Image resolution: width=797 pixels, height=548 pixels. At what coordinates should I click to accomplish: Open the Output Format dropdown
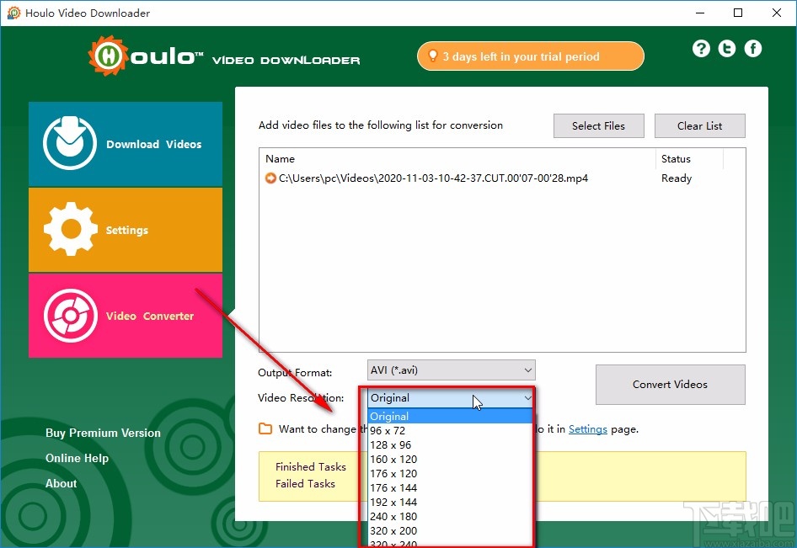click(x=451, y=370)
